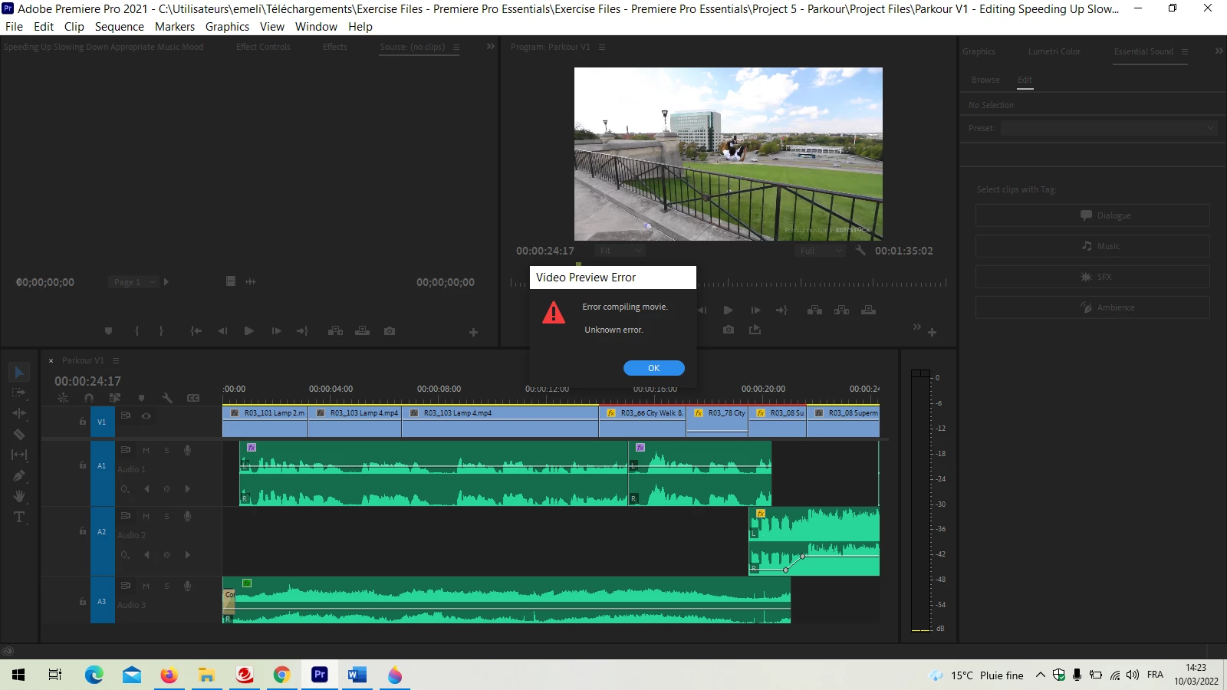1227x690 pixels.
Task: Solo the A2 audio track
Action: click(x=166, y=516)
